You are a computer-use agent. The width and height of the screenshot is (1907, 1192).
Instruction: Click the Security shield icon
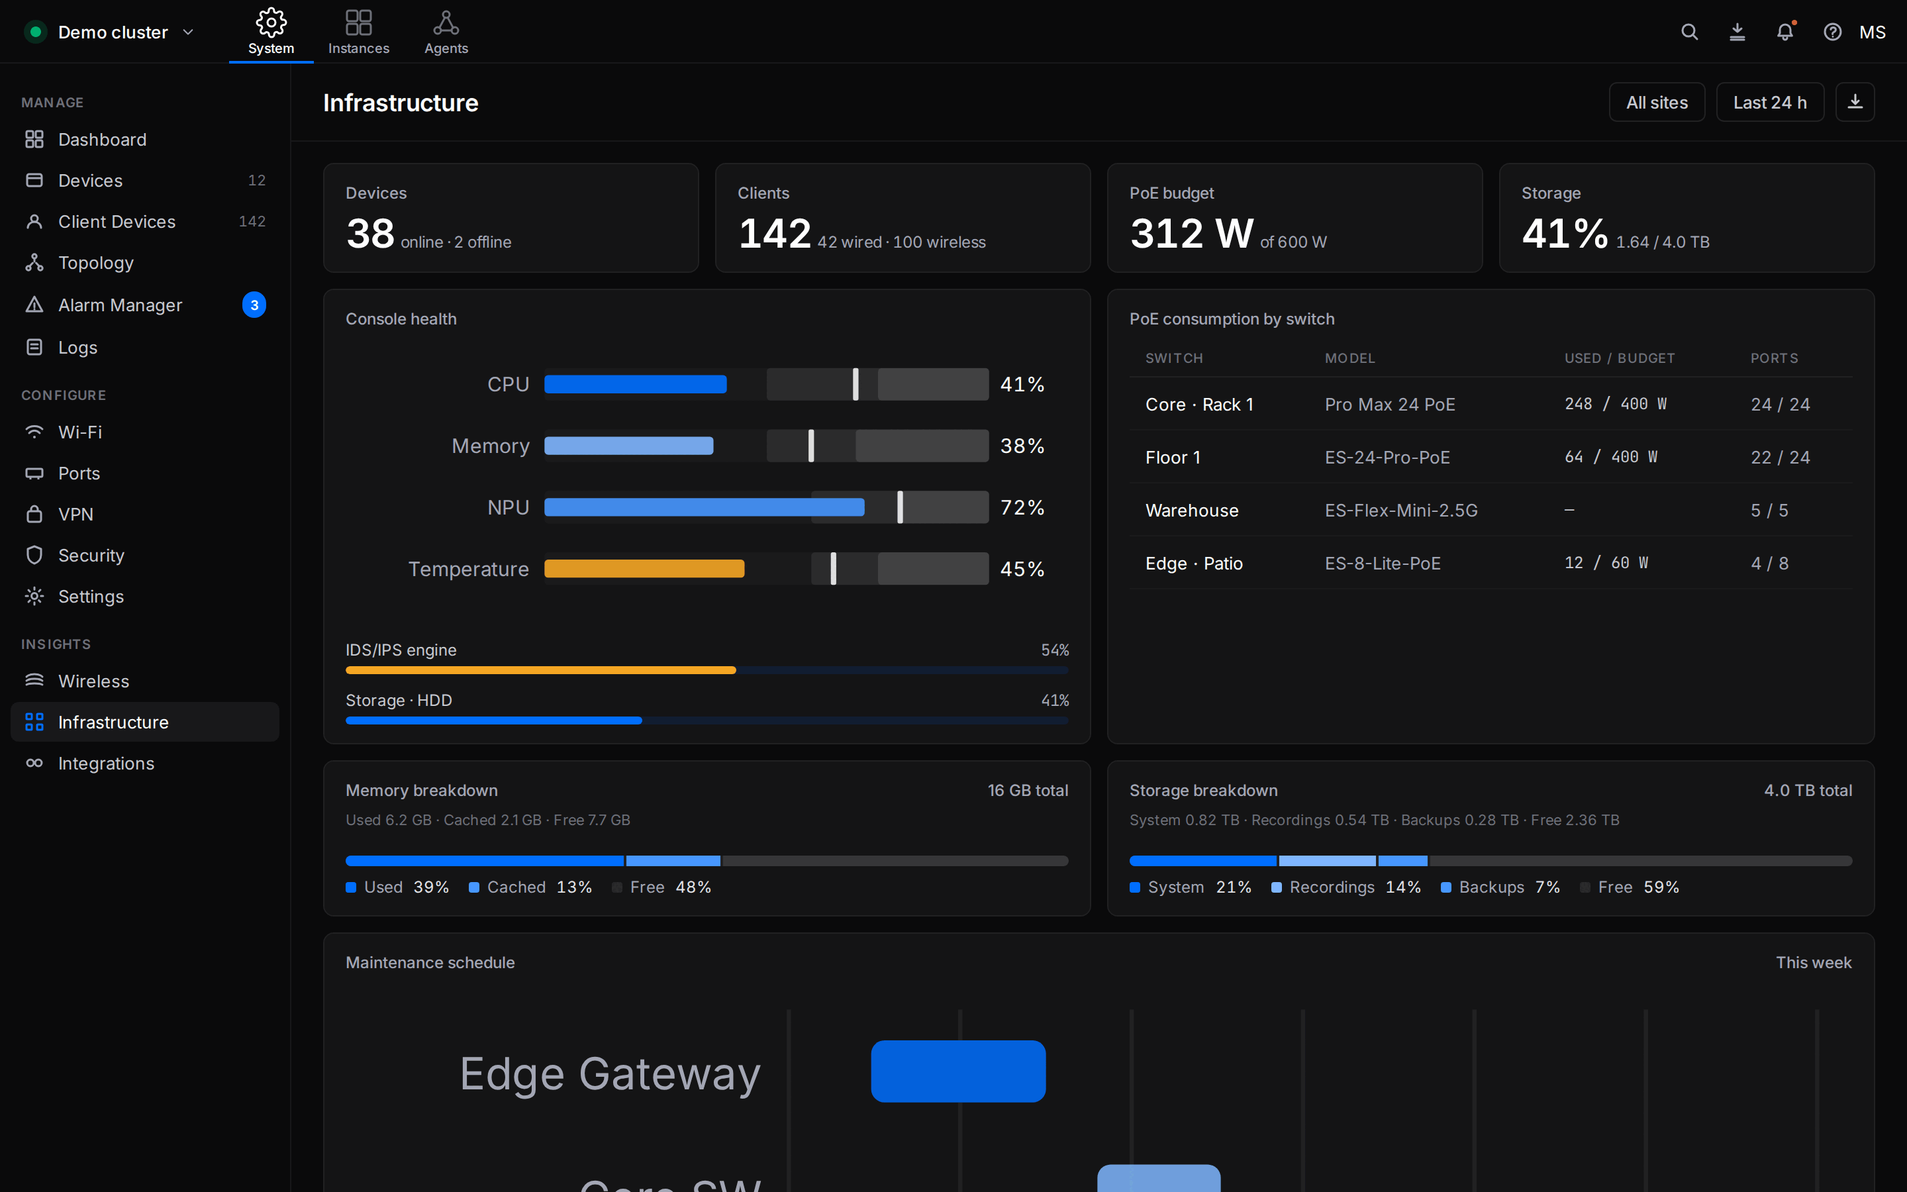coord(34,555)
